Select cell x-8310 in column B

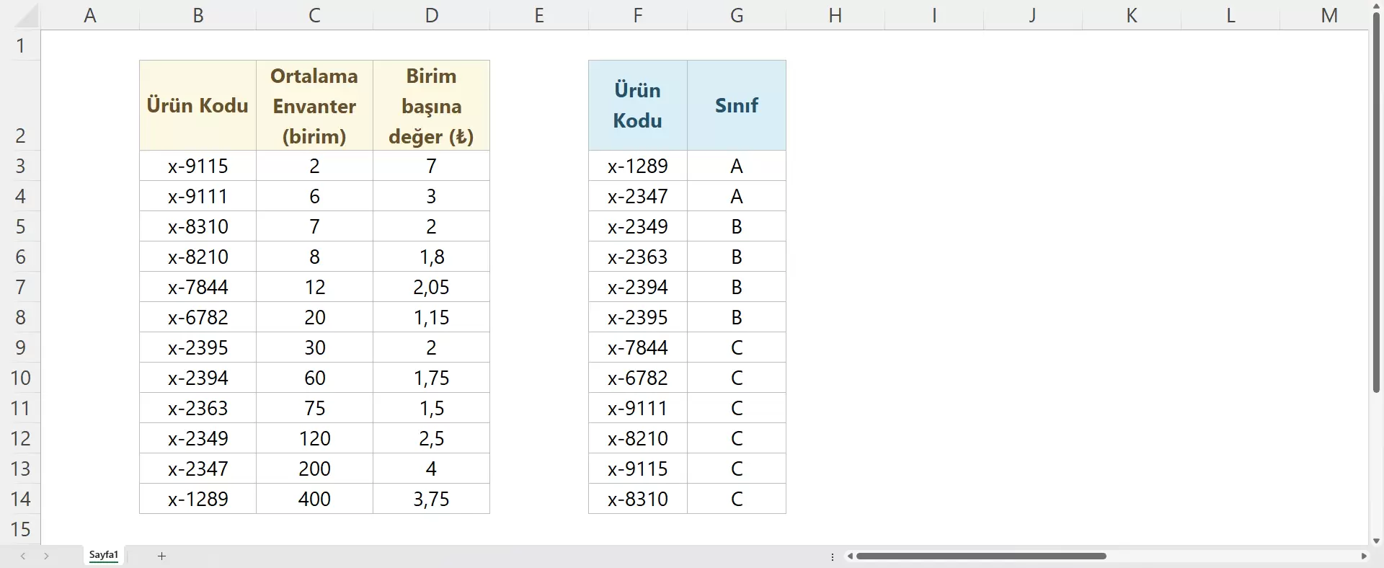point(198,226)
